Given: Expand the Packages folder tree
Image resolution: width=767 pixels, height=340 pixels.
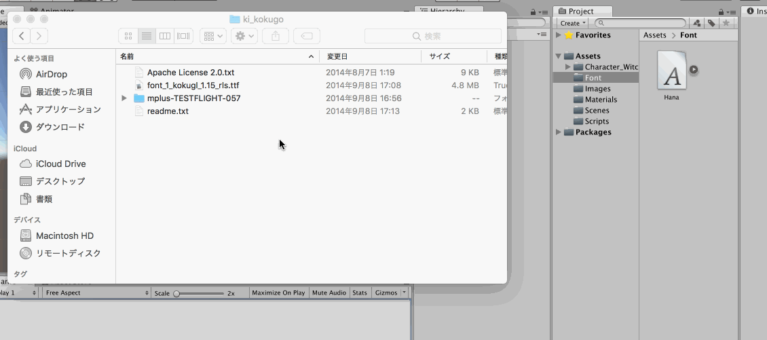Looking at the screenshot, I should (559, 132).
